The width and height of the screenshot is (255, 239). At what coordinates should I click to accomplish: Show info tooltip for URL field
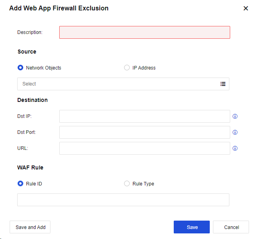235,148
